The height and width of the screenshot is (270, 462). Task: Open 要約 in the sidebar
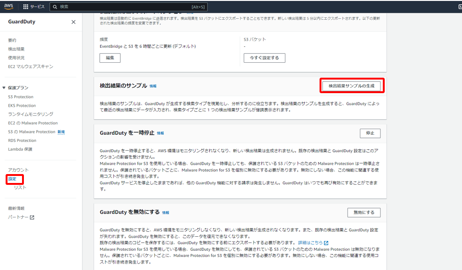[12, 40]
